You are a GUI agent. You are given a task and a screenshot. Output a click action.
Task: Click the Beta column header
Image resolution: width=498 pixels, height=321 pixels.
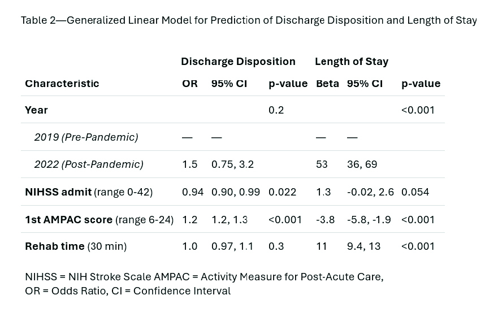point(327,84)
